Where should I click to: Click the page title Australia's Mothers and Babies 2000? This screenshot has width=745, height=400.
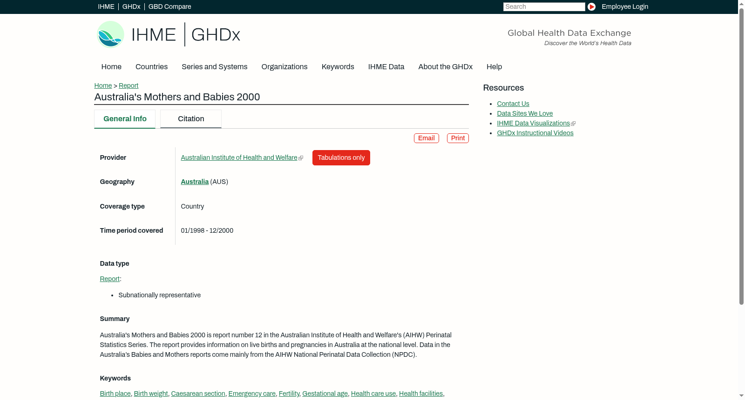pyautogui.click(x=177, y=97)
